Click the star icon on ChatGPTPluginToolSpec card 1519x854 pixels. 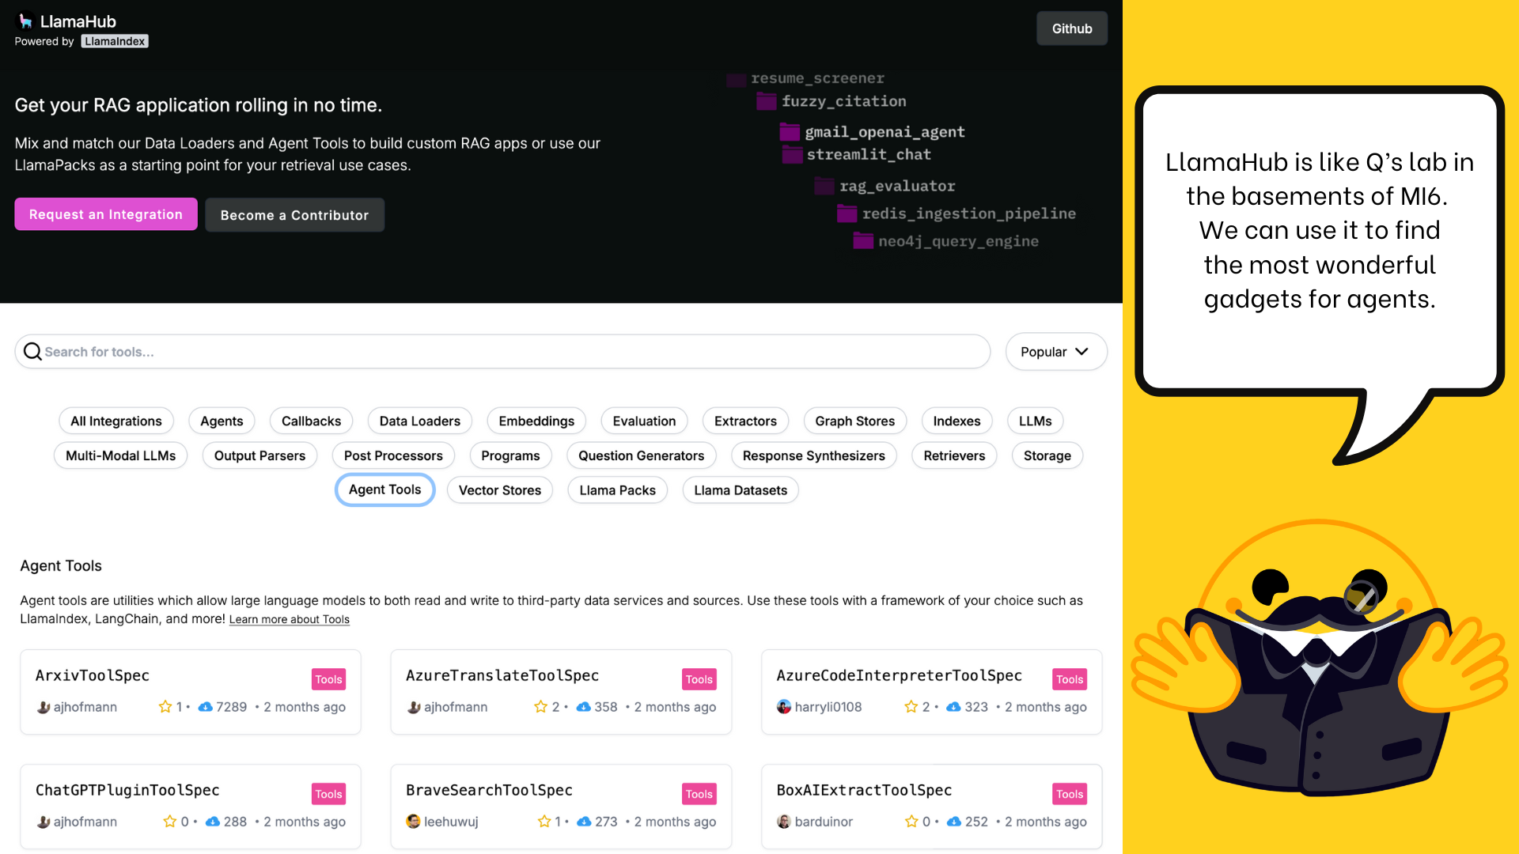(170, 822)
